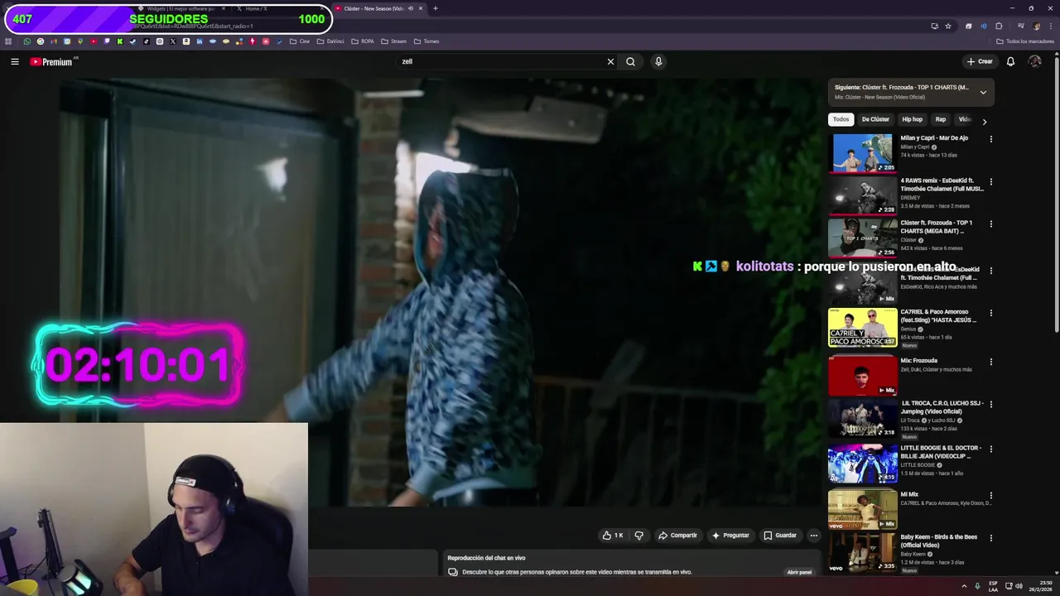Open Chrome extensions puzzle icon
This screenshot has width=1060, height=596.
click(x=999, y=26)
